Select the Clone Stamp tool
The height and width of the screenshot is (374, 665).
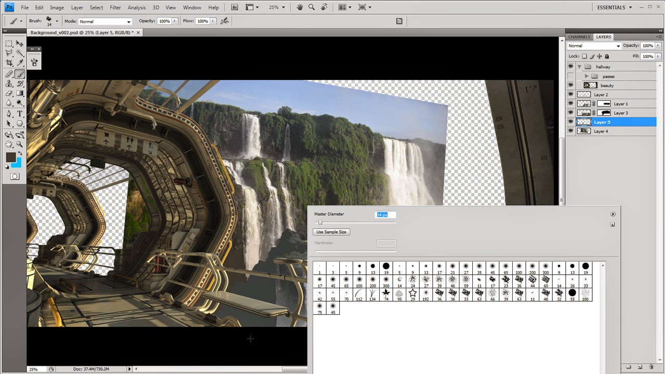[x=9, y=84]
